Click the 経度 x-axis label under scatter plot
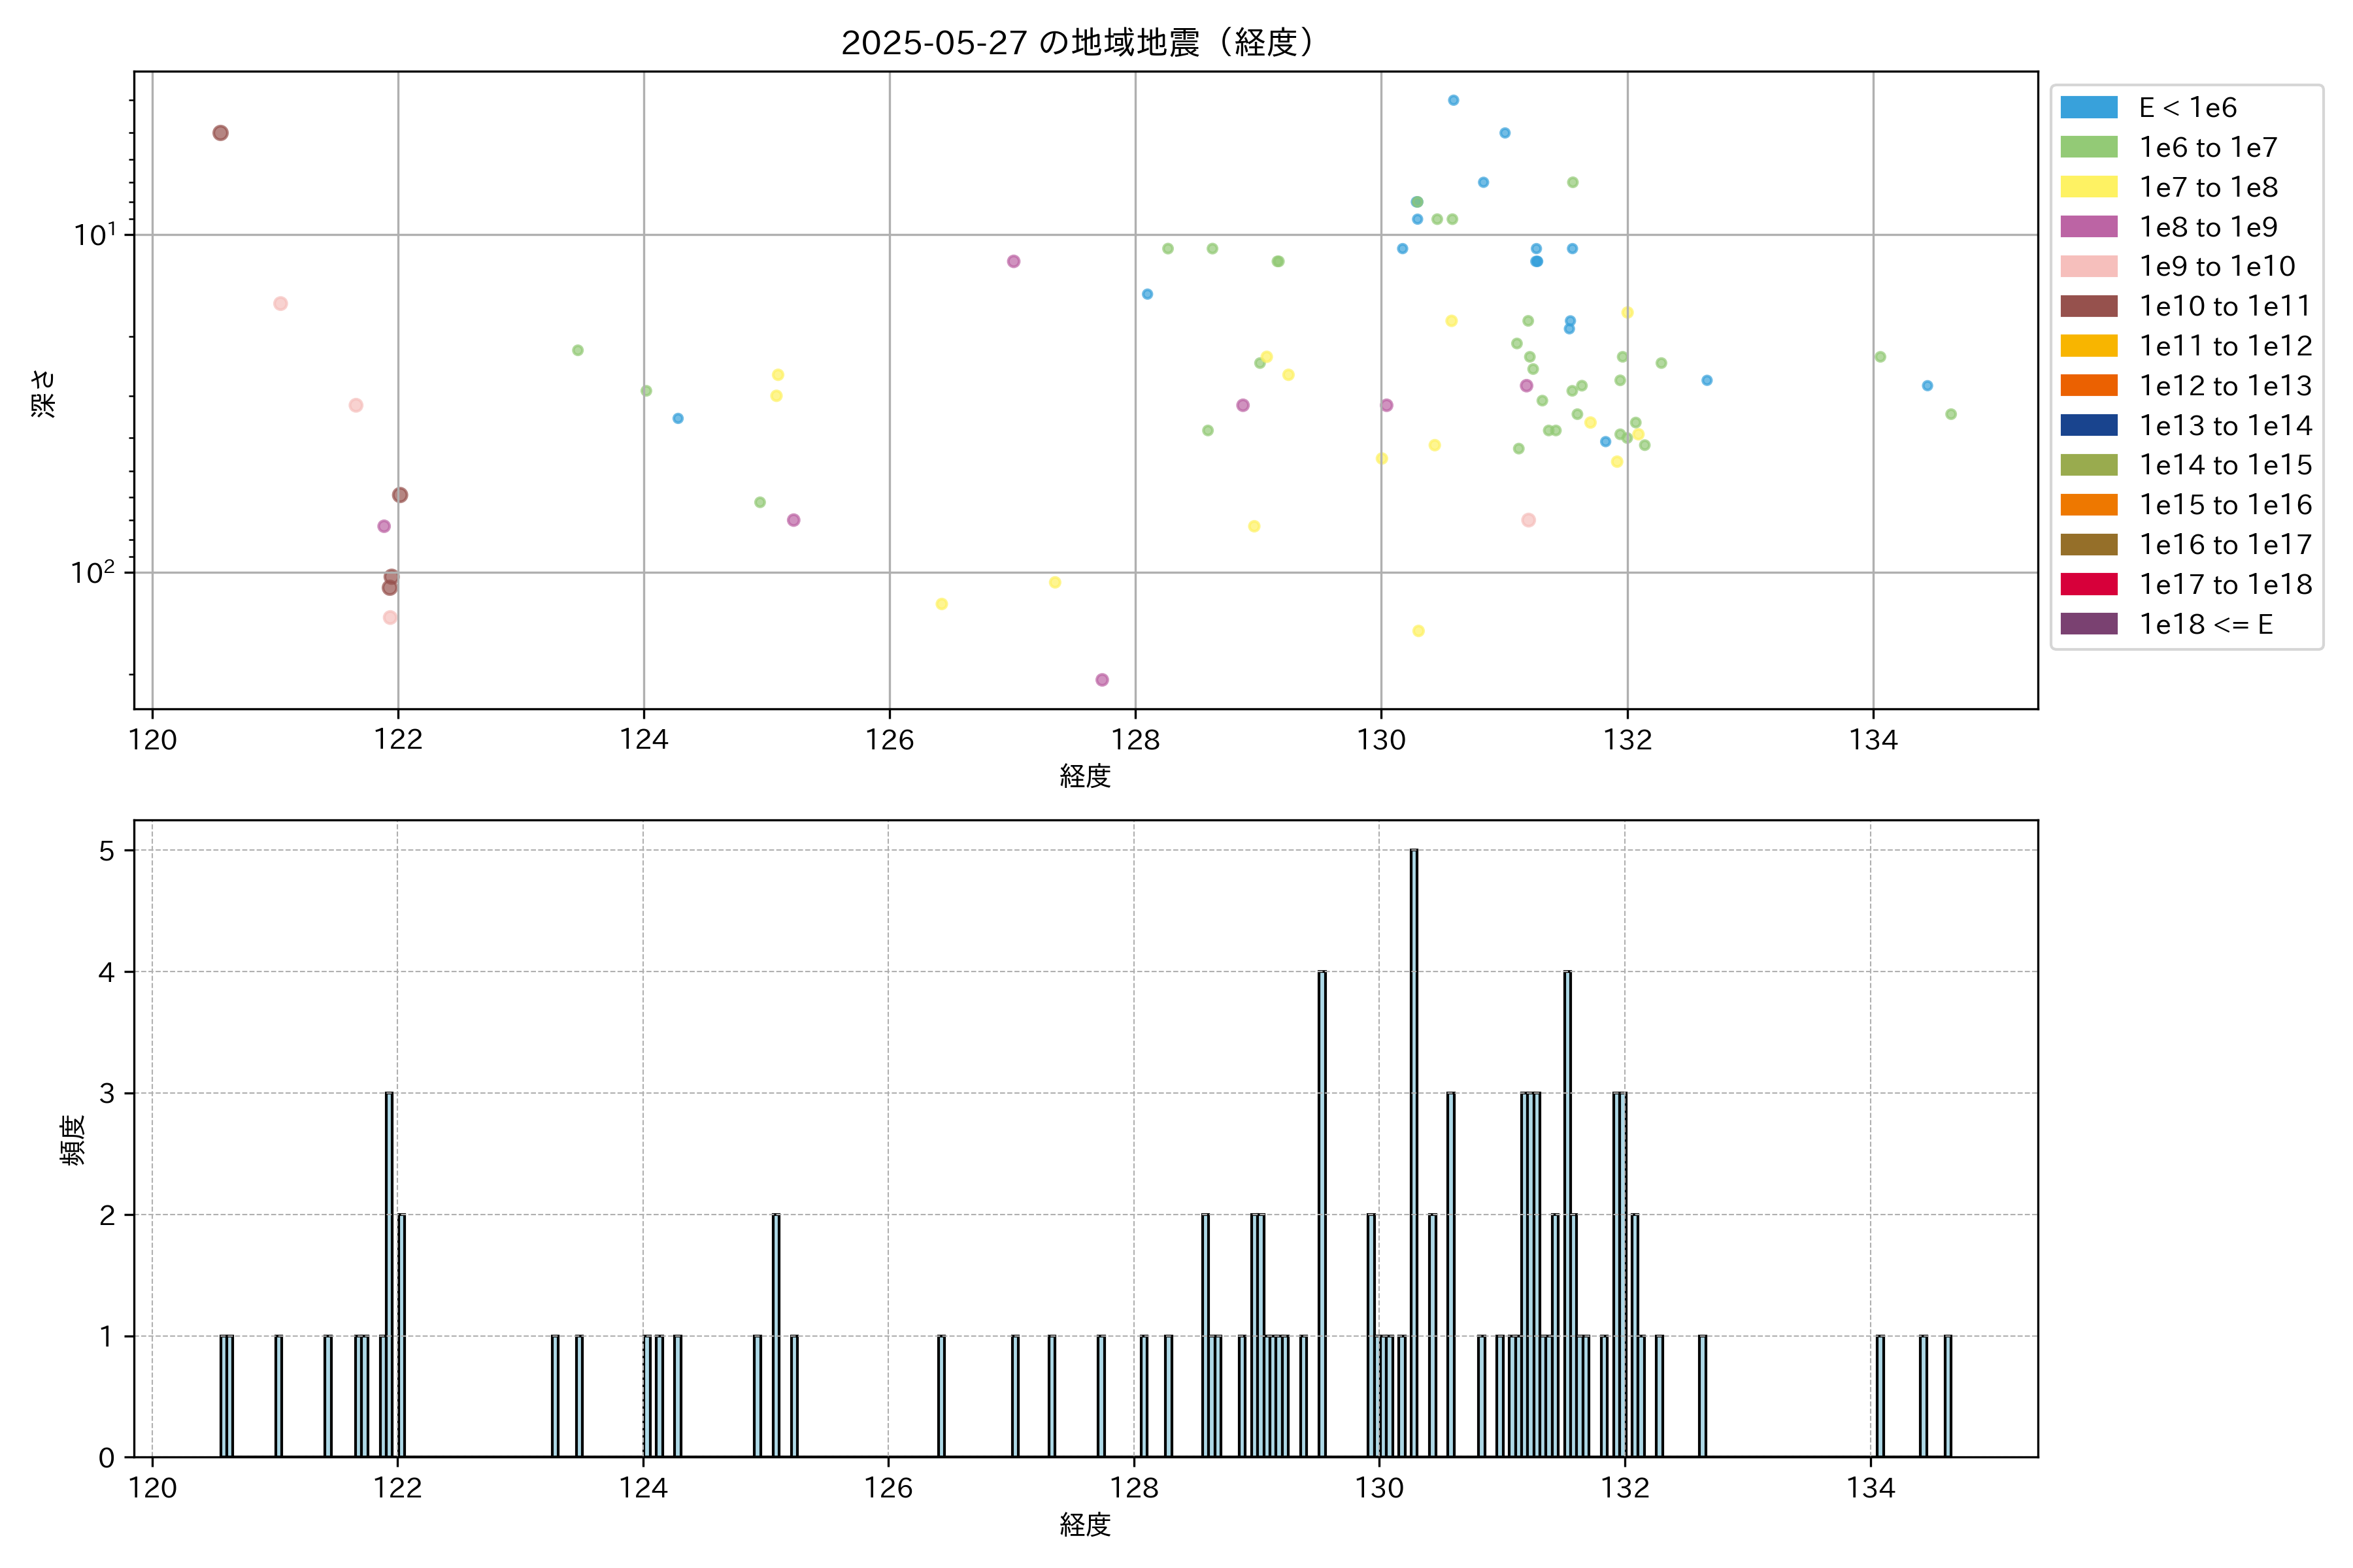Viewport: 2353px width, 1568px height. [1084, 776]
